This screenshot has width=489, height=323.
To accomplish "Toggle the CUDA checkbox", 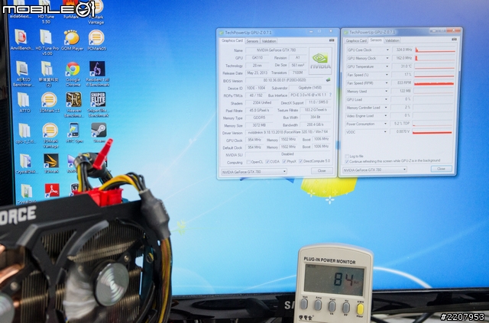I will (x=267, y=162).
